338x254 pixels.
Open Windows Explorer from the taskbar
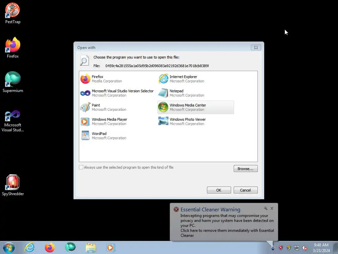pos(91,247)
